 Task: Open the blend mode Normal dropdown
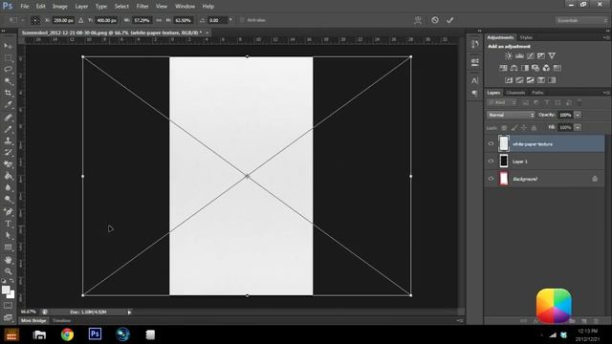click(x=511, y=115)
